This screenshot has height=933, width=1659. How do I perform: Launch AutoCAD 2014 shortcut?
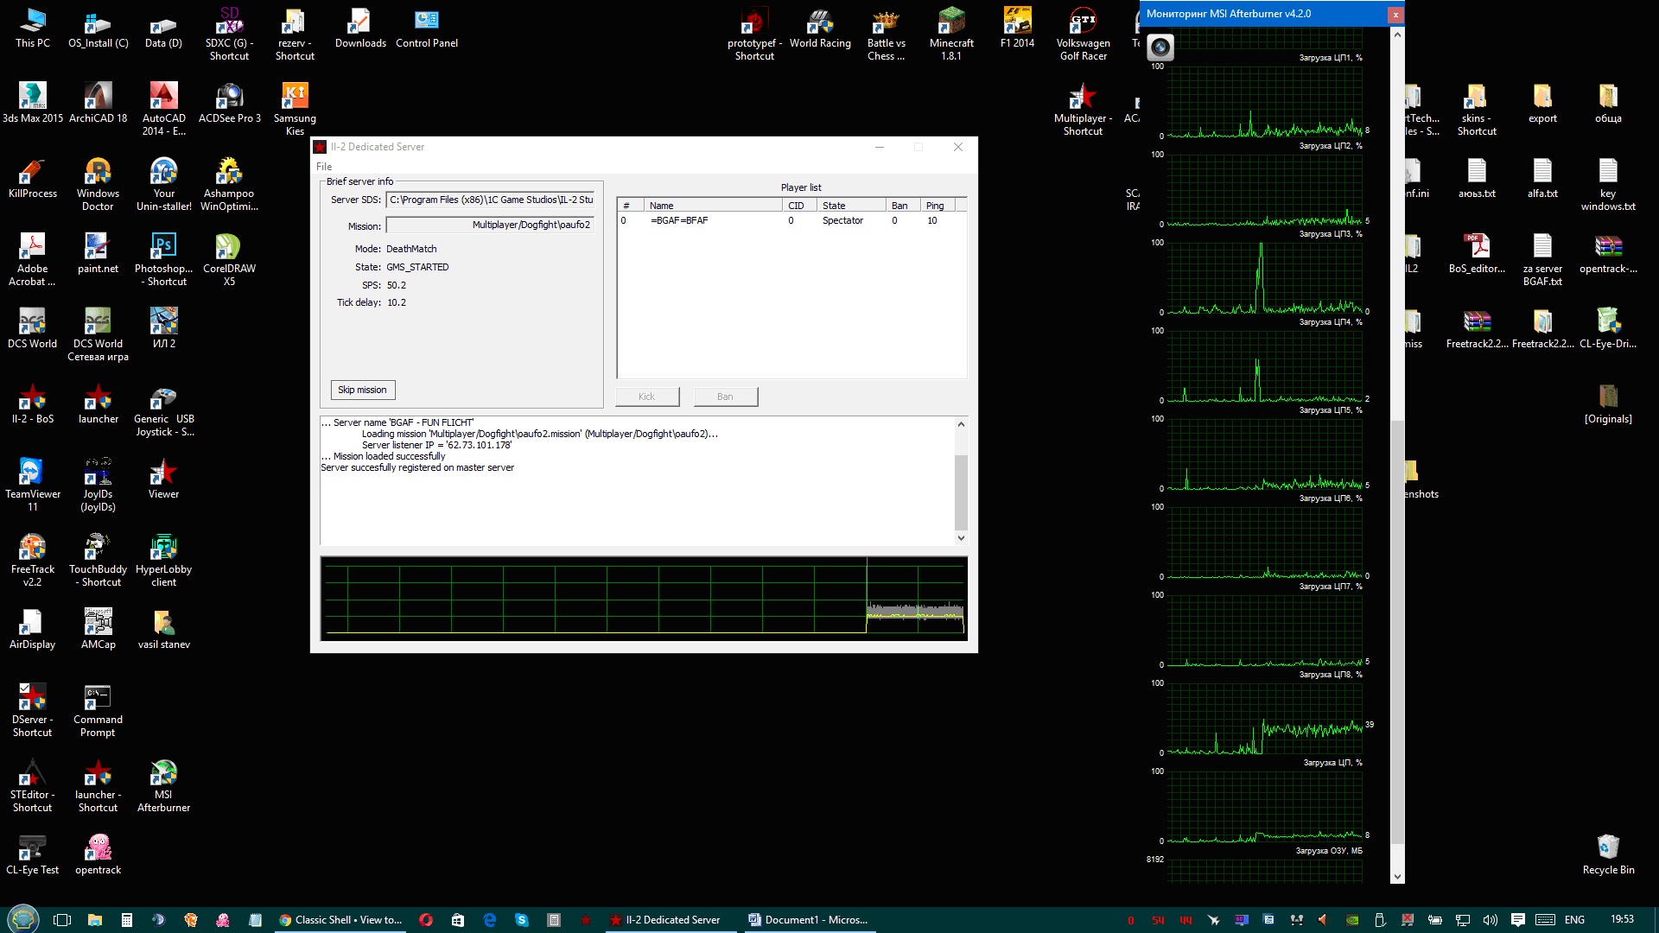[x=163, y=109]
